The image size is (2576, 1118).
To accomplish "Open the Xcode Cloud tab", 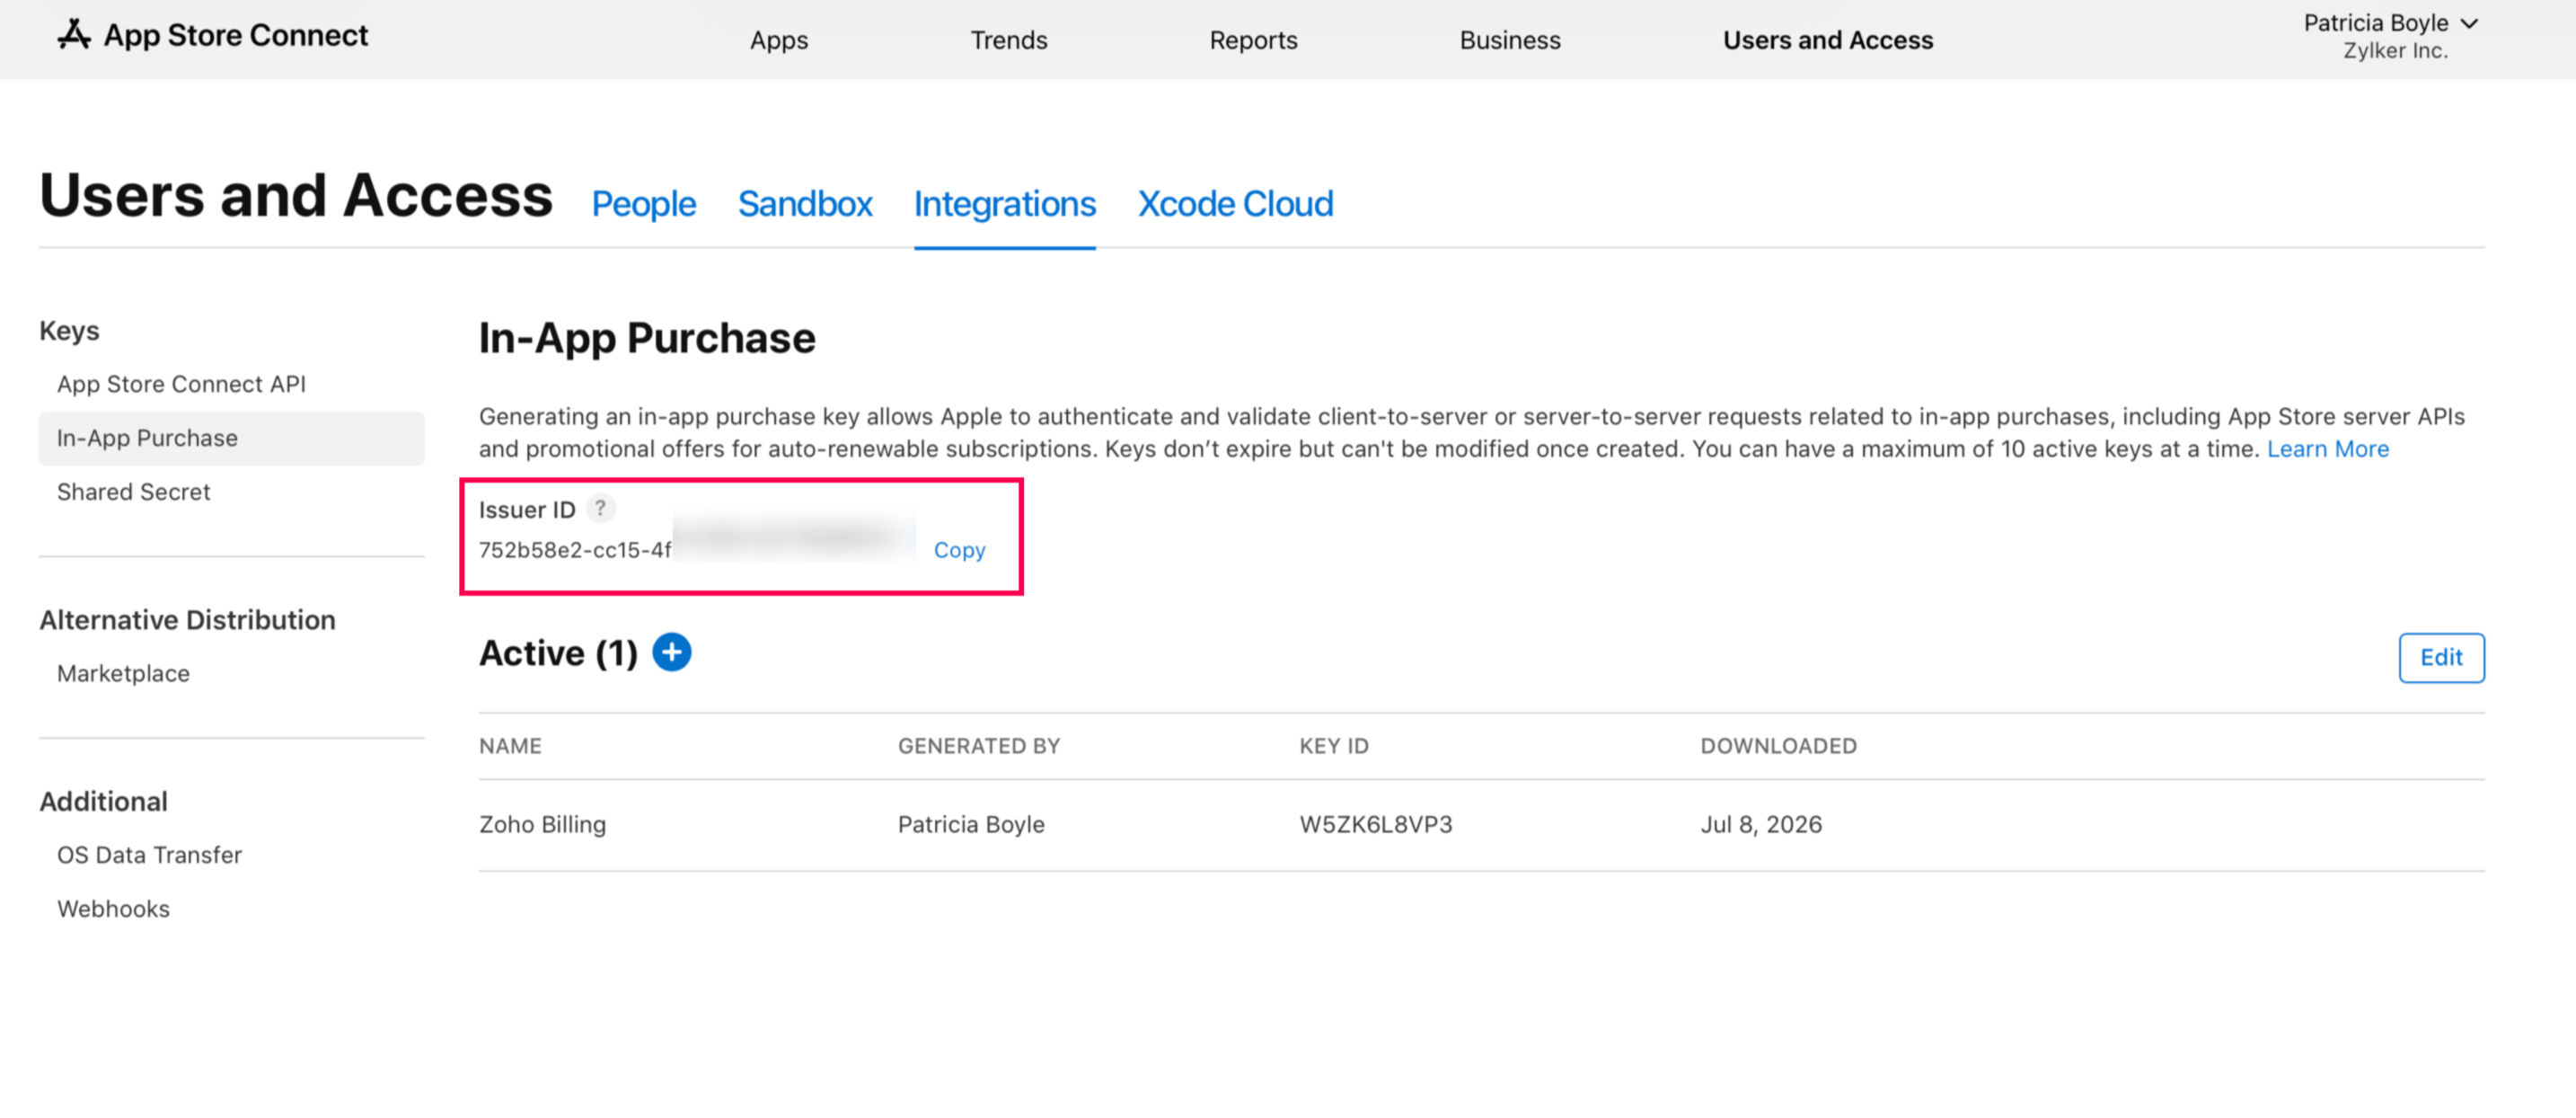I will coord(1235,204).
